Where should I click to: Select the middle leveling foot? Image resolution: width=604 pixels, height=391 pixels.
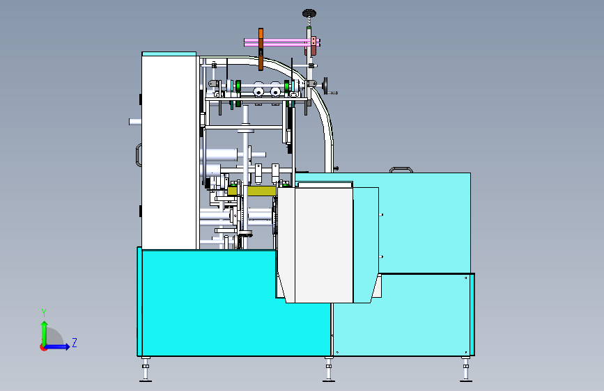pyautogui.click(x=329, y=369)
